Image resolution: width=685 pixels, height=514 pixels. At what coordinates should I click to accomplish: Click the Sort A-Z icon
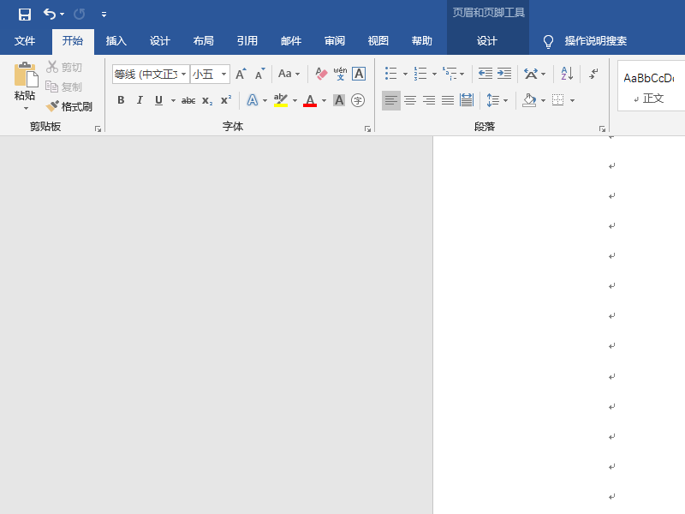[x=567, y=74]
